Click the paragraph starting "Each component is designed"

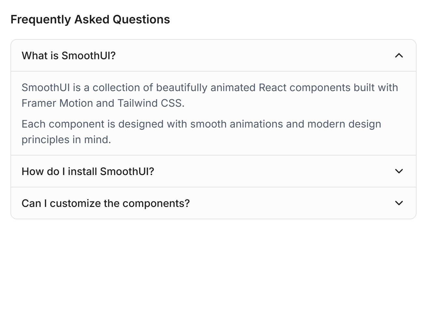point(201,132)
